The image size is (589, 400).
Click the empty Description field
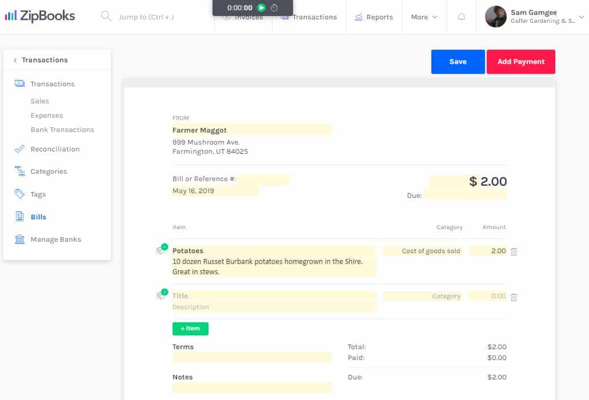[x=274, y=307]
